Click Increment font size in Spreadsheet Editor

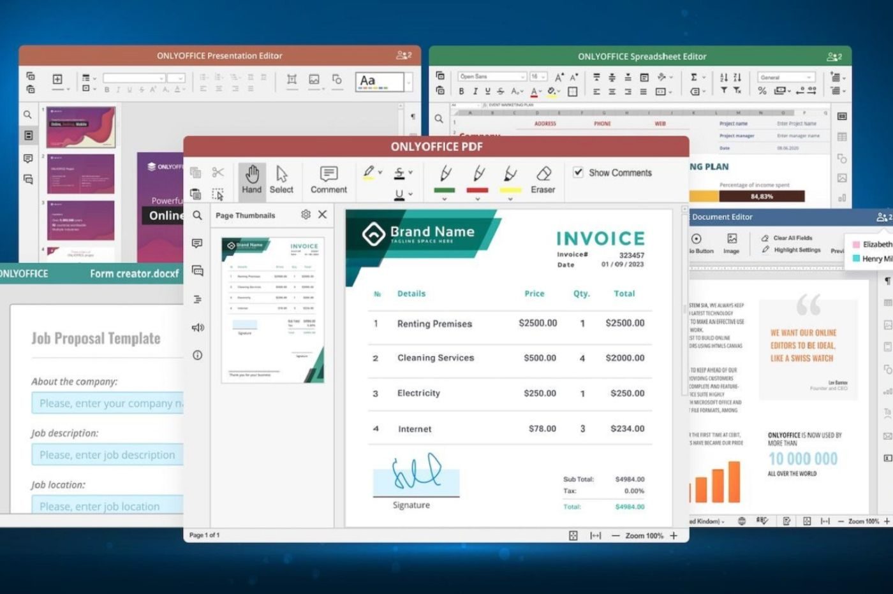559,77
